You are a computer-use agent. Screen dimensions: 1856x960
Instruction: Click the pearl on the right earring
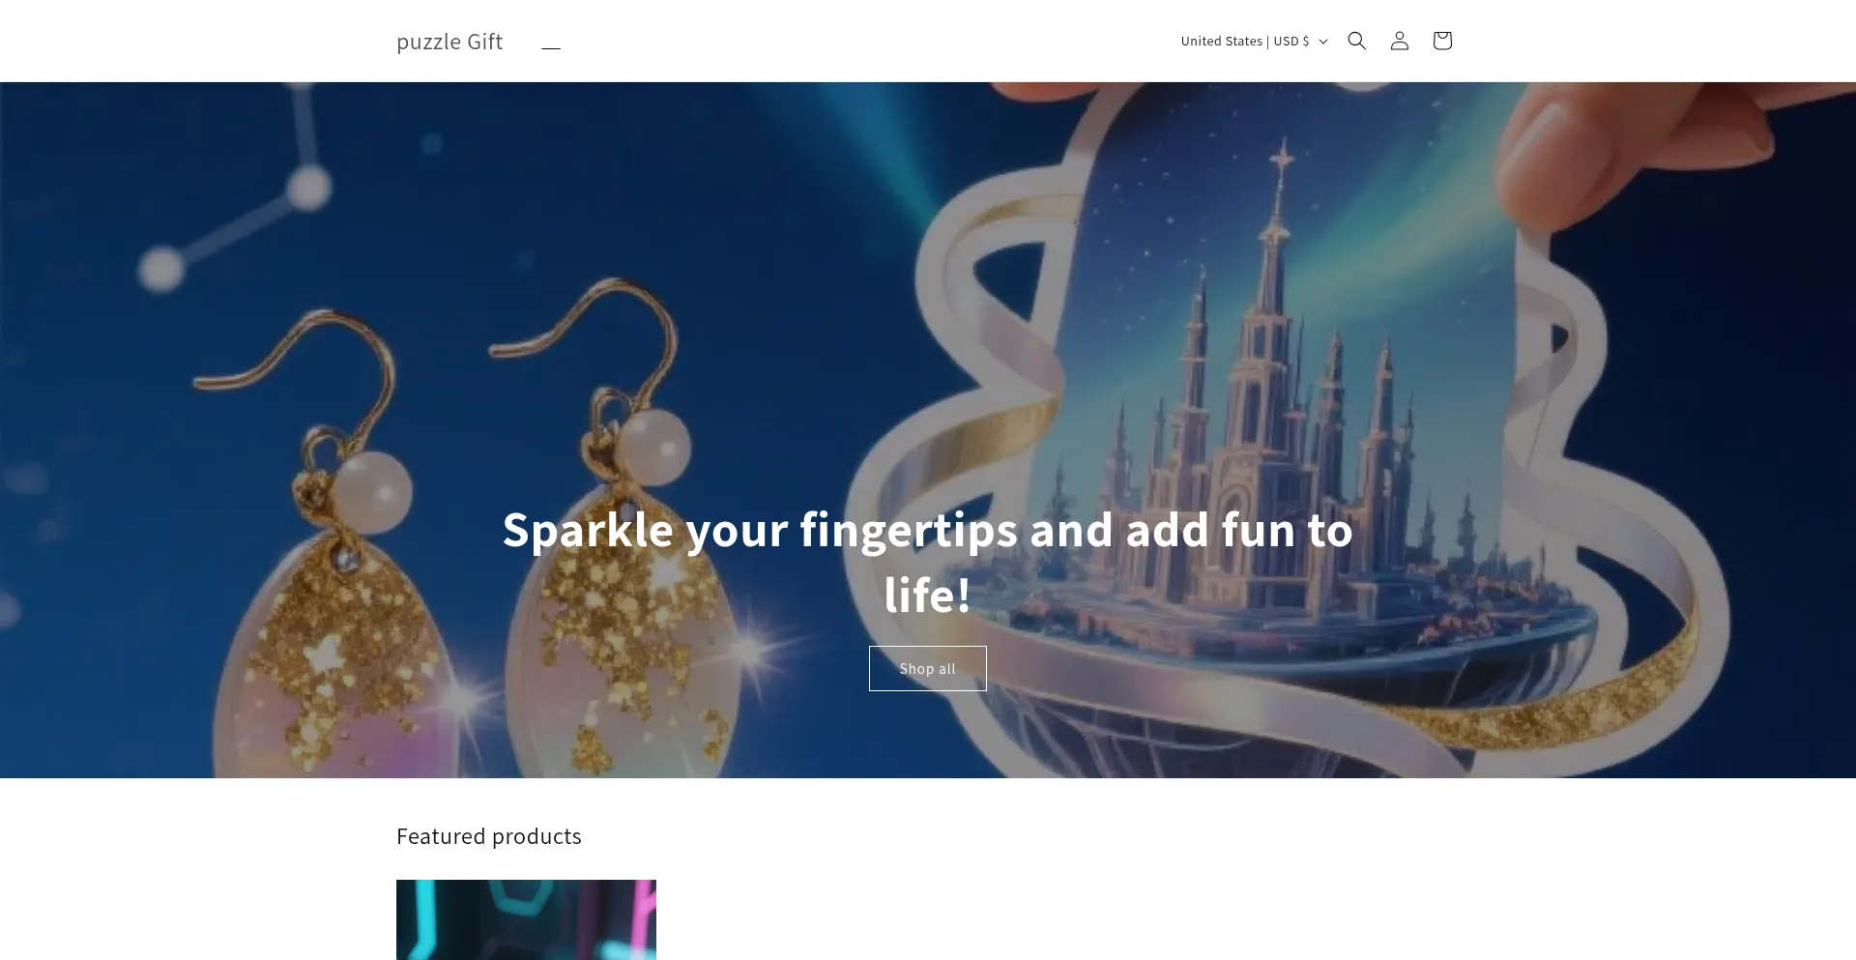click(653, 447)
